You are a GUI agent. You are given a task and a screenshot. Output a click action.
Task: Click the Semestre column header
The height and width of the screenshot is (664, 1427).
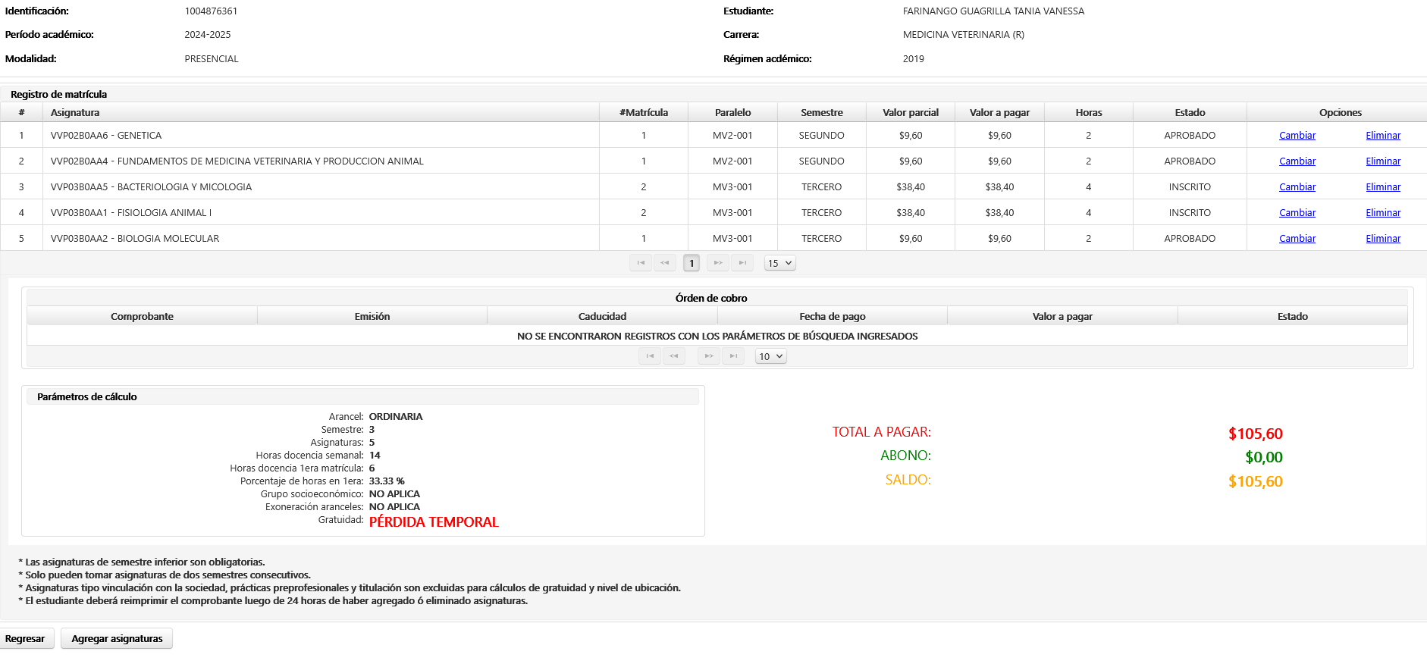click(822, 112)
